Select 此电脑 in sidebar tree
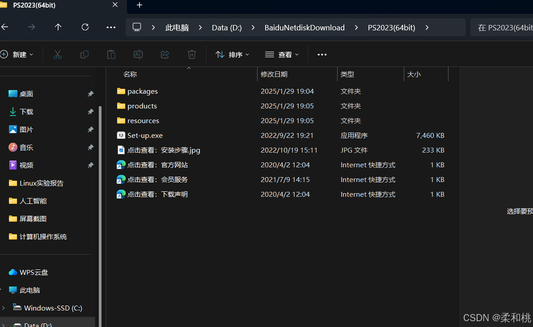This screenshot has height=327, width=533. pyautogui.click(x=30, y=290)
